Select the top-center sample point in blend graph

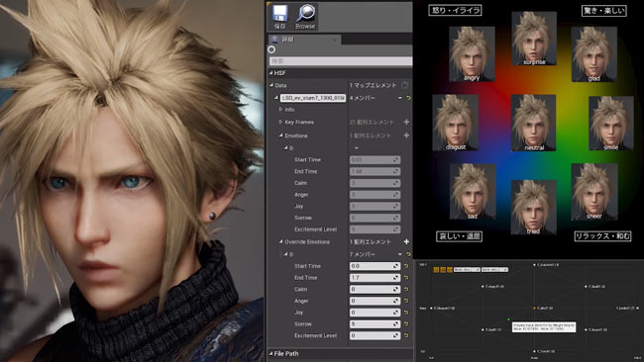534,265
